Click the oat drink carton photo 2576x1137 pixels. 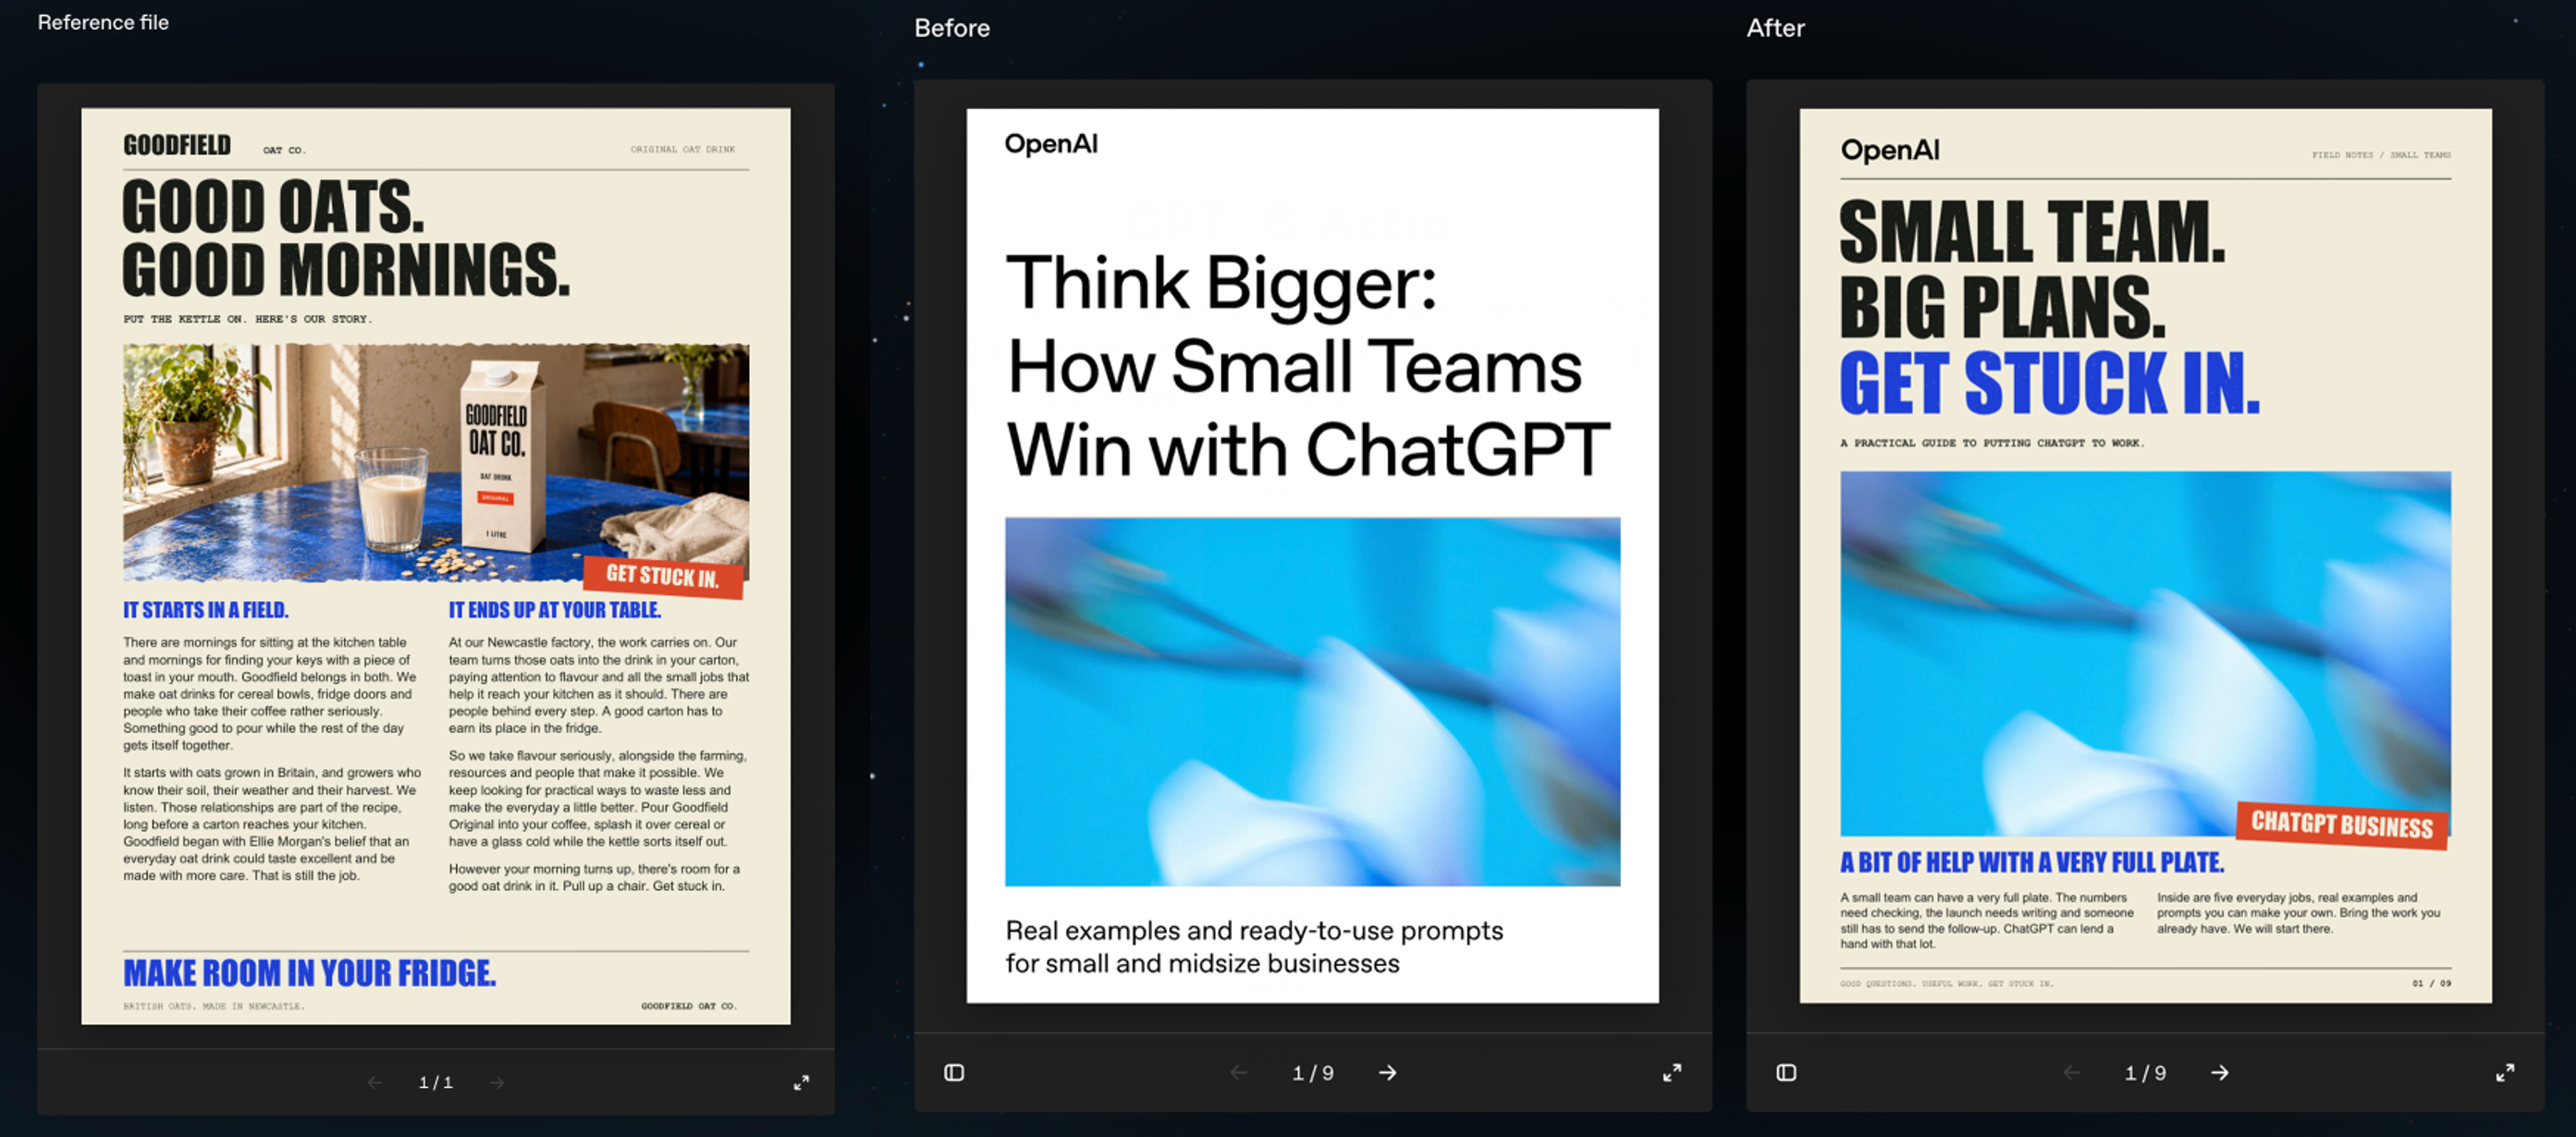pyautogui.click(x=436, y=462)
